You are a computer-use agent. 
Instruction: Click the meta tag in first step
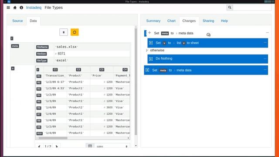tap(165, 33)
